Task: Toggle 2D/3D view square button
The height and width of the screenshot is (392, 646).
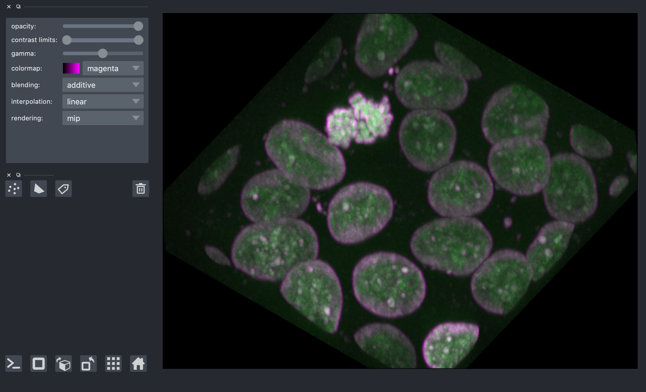Action: point(39,364)
